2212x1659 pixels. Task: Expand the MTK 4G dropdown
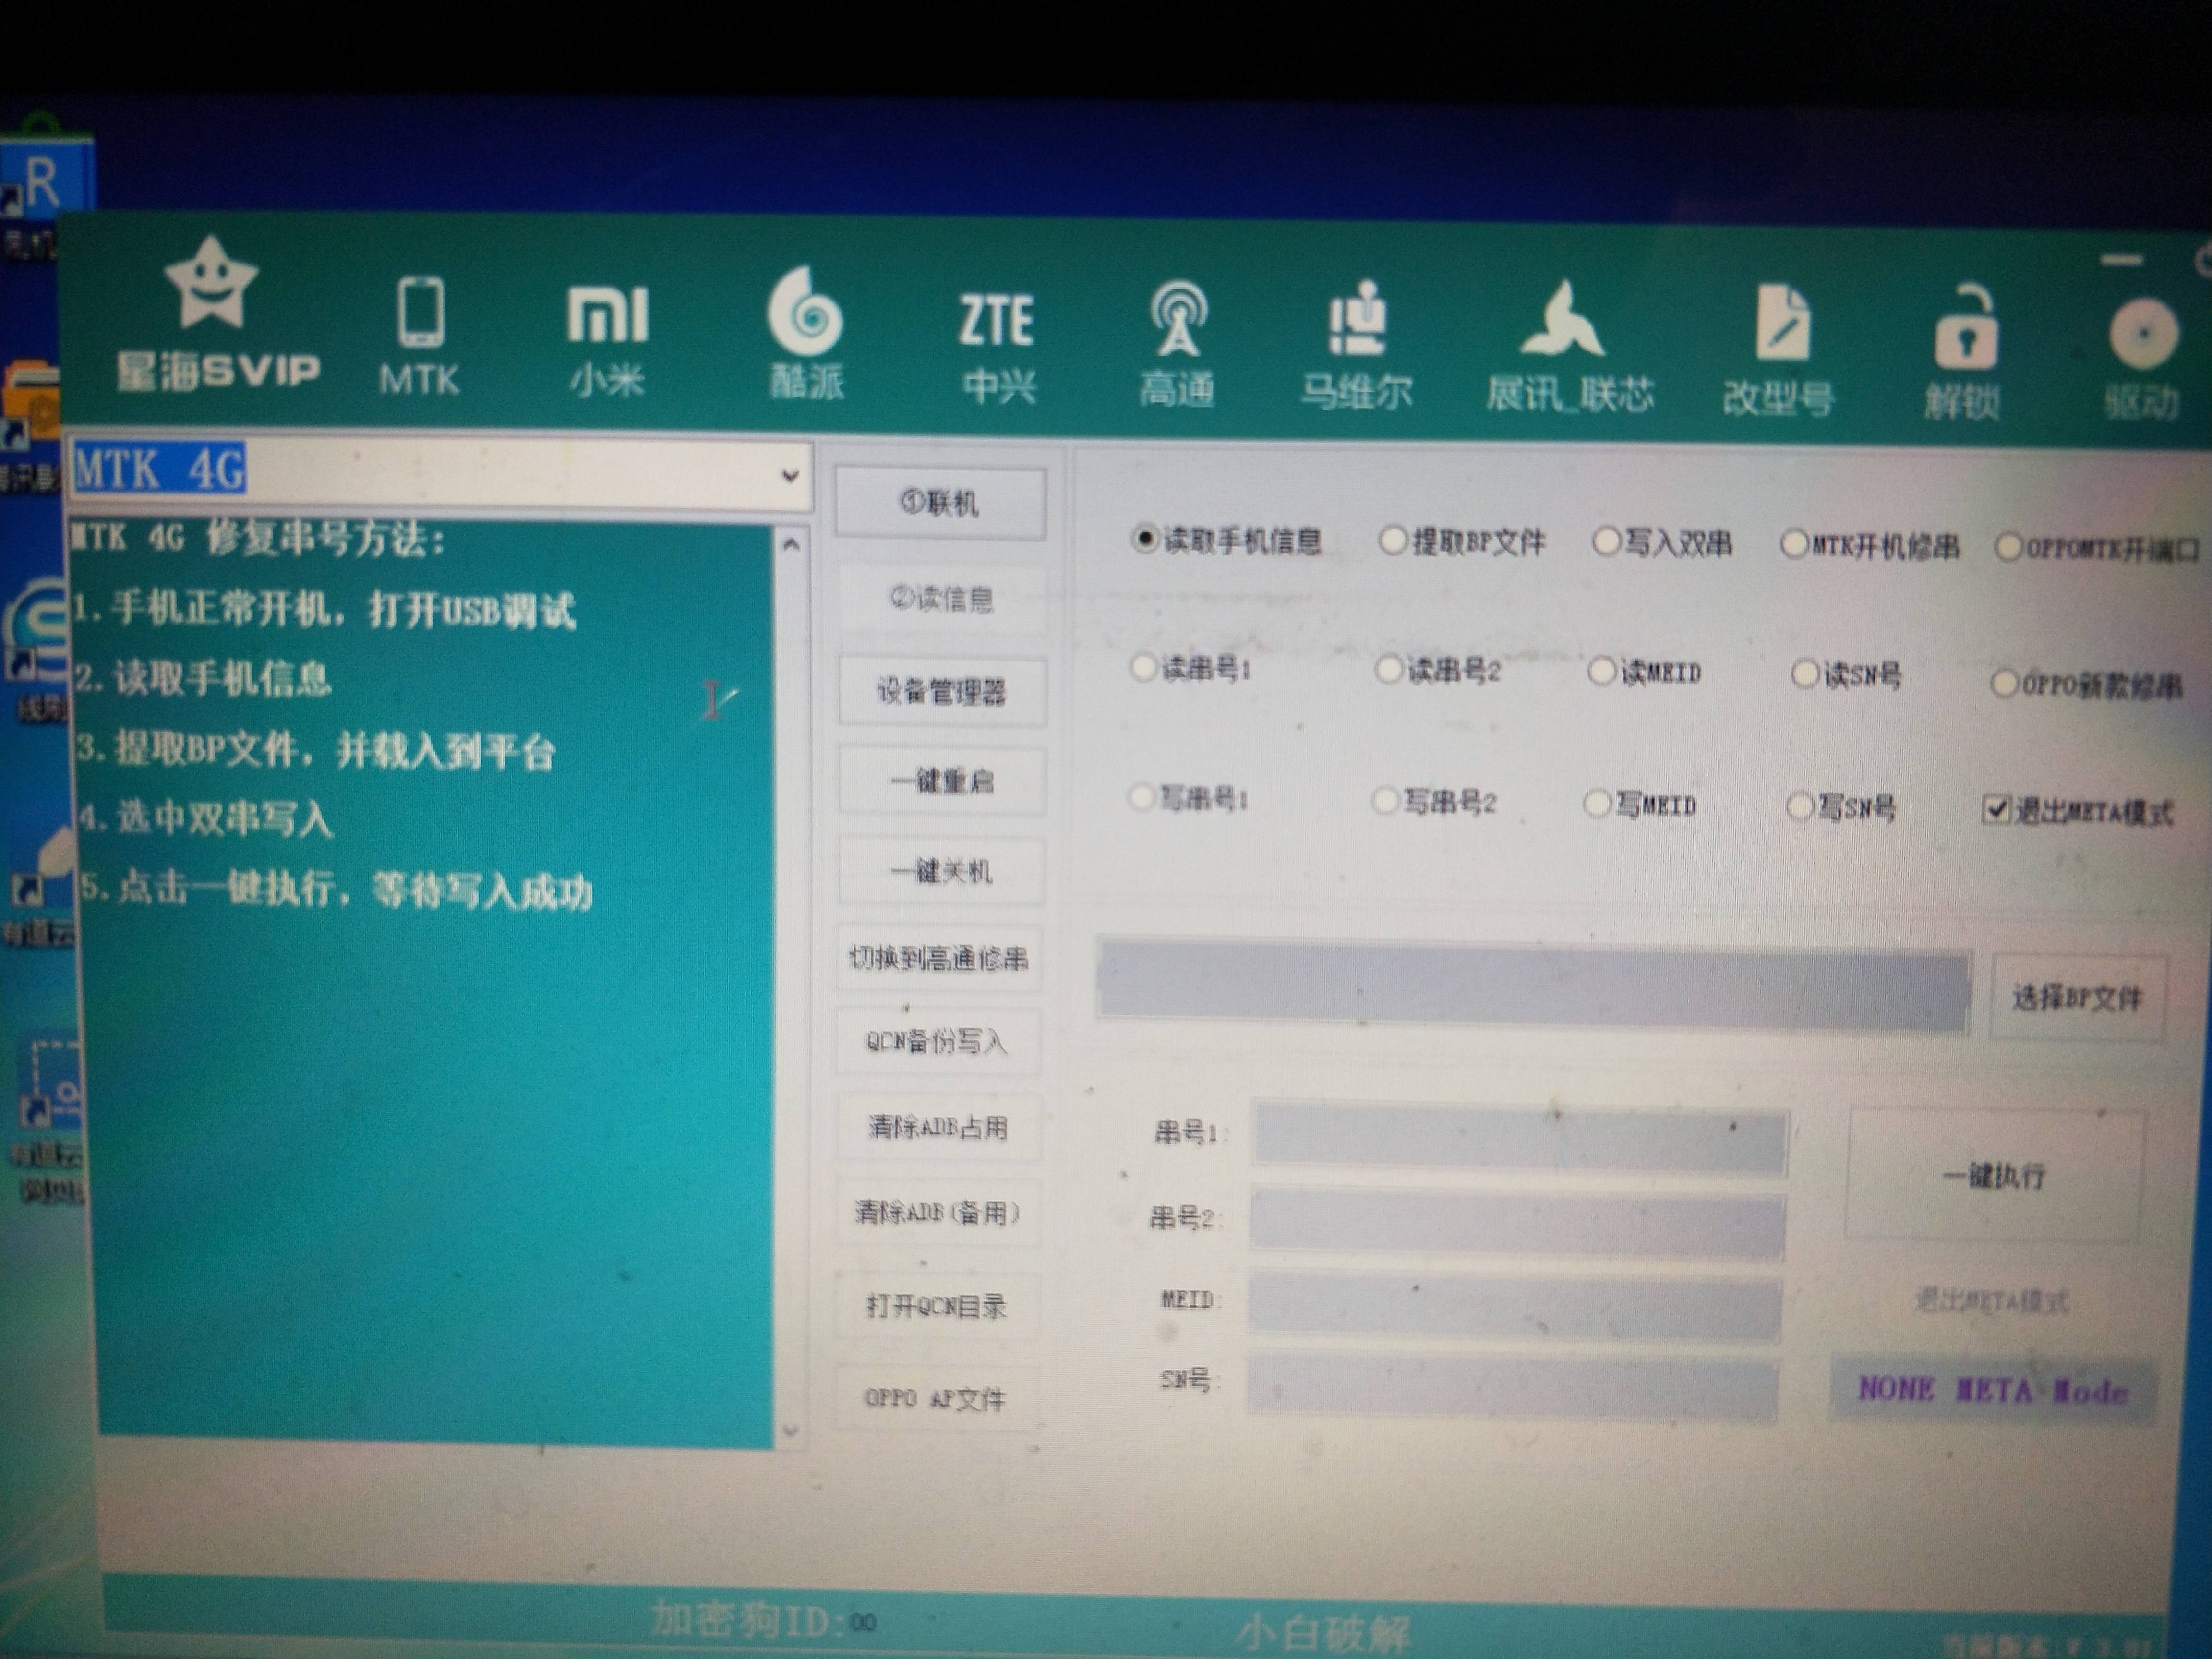coord(790,476)
